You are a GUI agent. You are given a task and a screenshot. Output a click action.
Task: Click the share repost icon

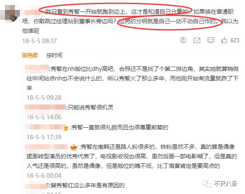click(x=197, y=40)
